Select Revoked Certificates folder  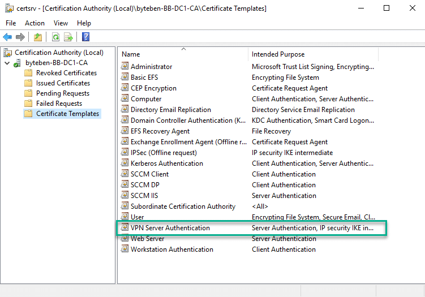[66, 73]
